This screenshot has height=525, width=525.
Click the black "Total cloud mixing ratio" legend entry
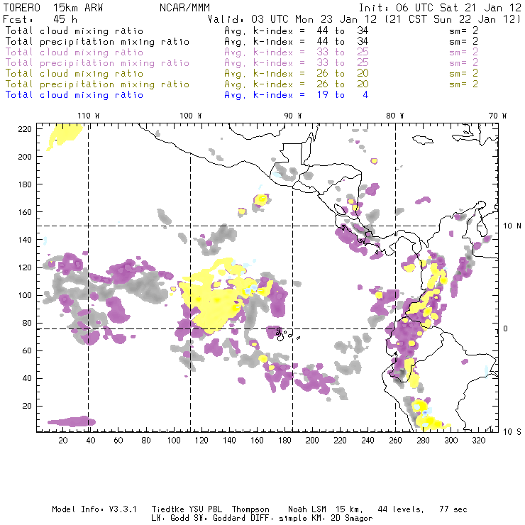click(74, 31)
